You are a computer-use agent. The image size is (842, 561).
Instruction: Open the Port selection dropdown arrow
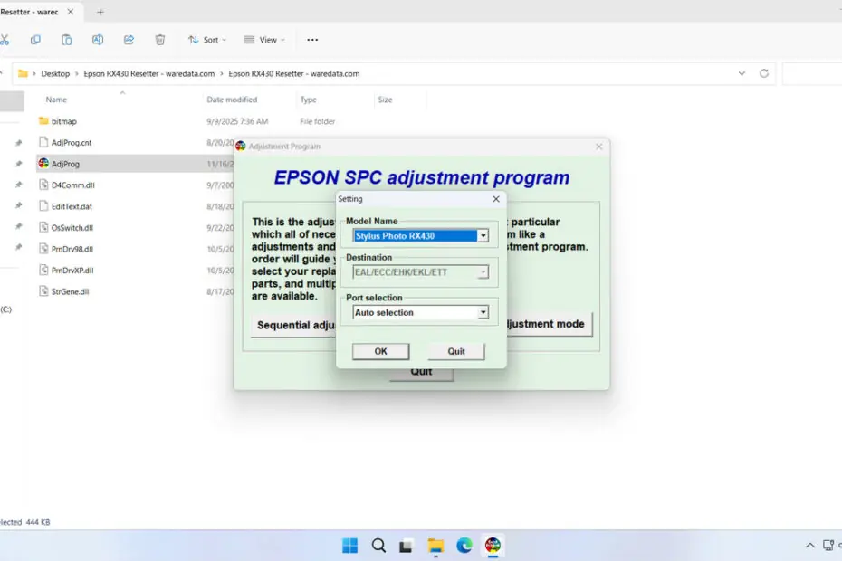483,312
